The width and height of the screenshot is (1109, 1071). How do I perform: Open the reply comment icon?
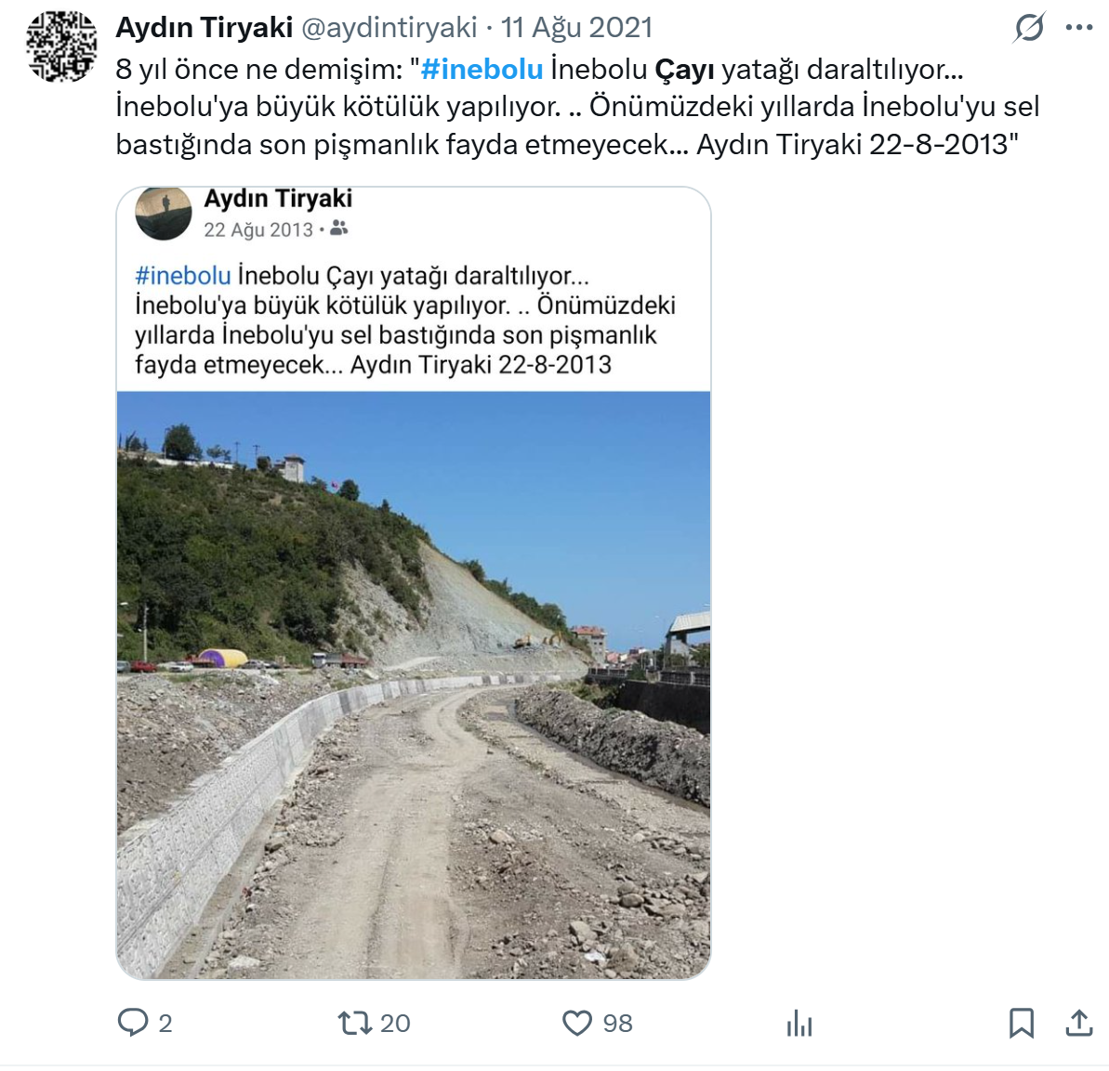[x=132, y=1022]
